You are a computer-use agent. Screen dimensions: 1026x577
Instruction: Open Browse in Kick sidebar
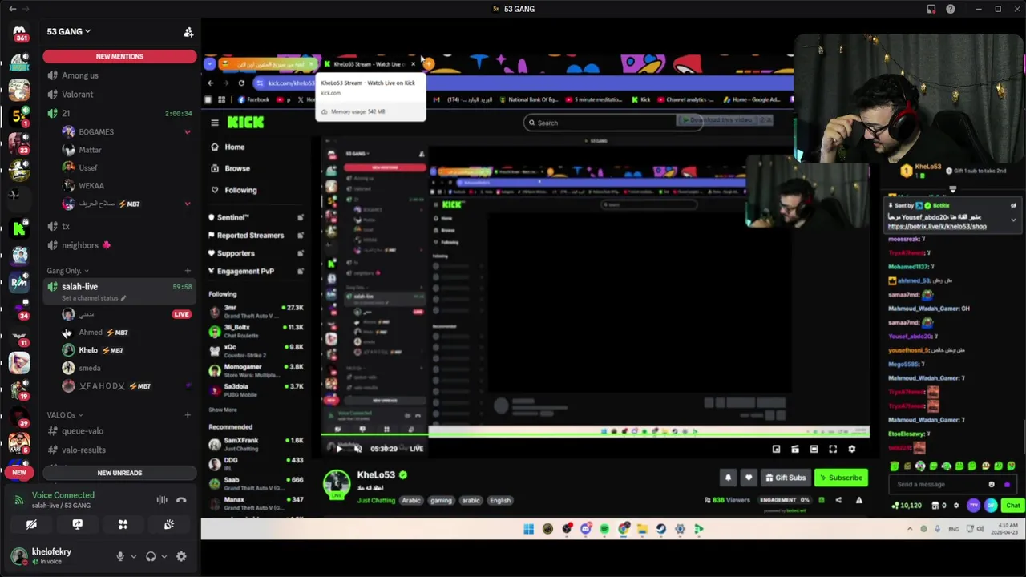(230, 168)
